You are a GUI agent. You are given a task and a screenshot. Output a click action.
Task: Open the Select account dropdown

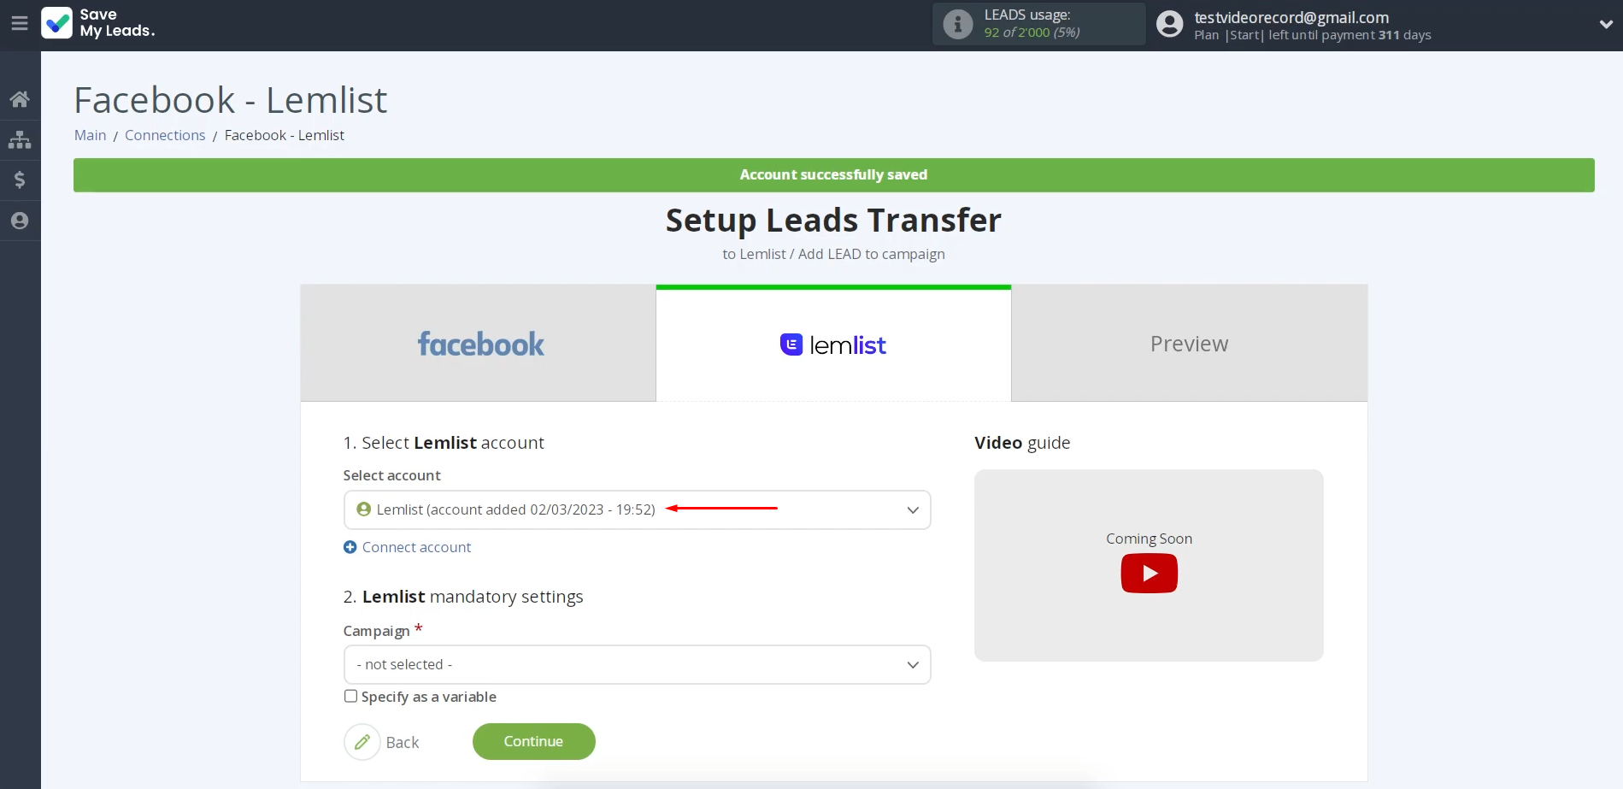pos(637,509)
